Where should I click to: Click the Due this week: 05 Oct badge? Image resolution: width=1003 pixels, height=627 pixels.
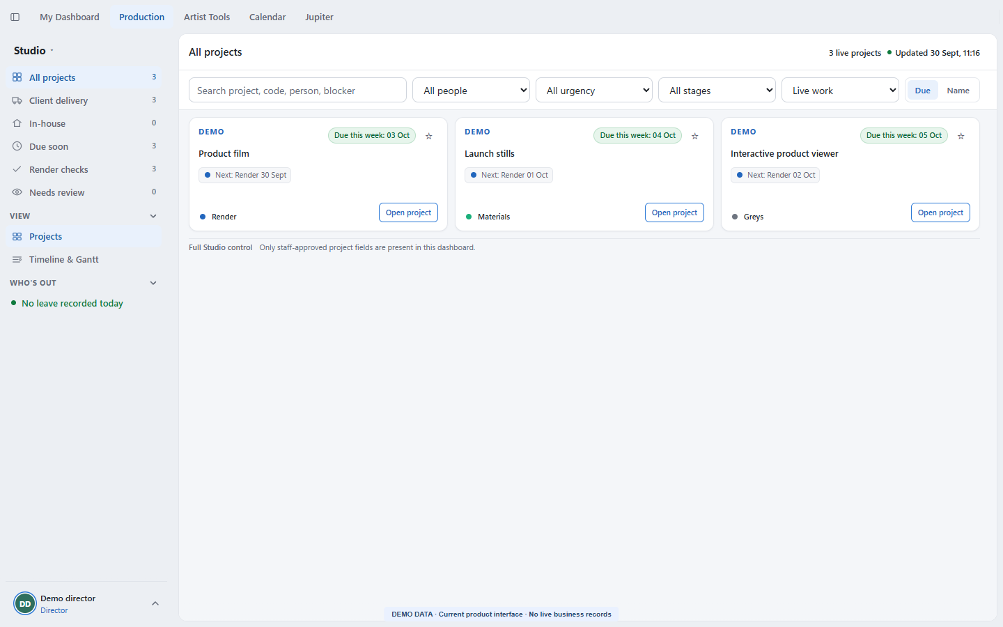904,135
